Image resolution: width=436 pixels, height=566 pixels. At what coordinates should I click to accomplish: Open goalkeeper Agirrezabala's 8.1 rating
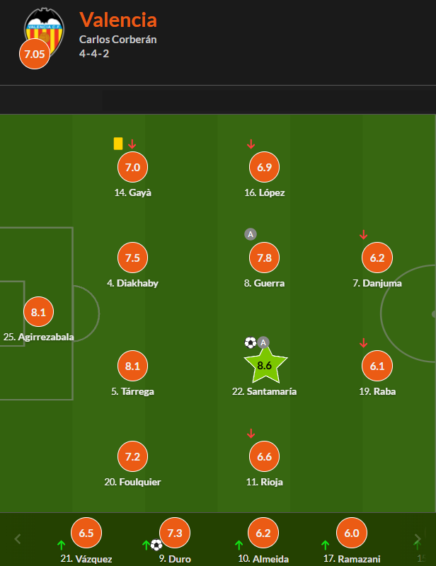pos(38,312)
